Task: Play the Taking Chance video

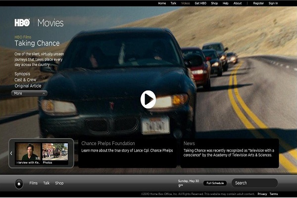Action: (148, 99)
